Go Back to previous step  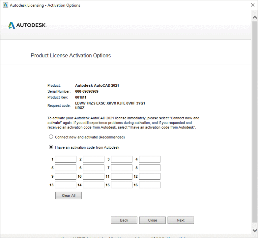[x=124, y=220]
